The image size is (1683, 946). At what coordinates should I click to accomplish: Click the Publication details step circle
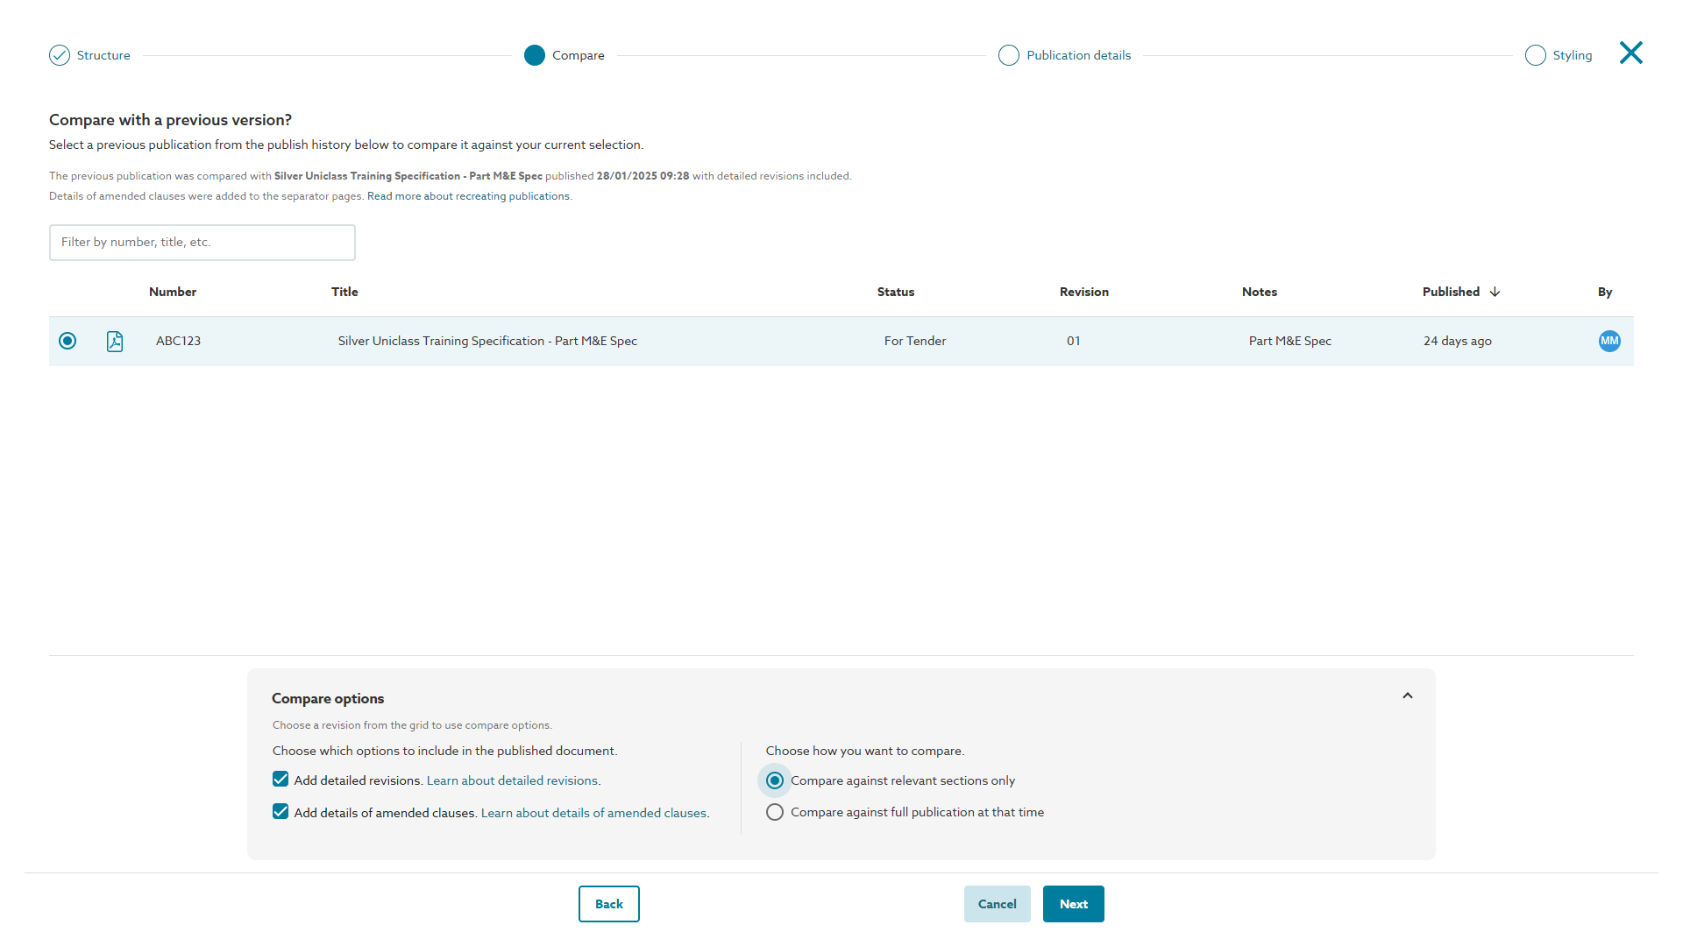coord(1009,55)
